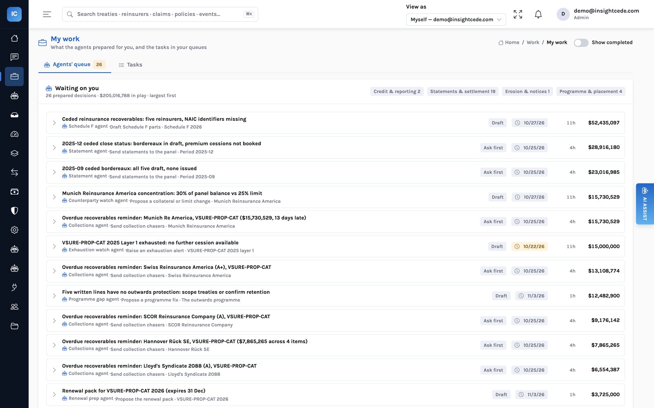
Task: Toggle the Show completed switch
Action: click(x=581, y=43)
